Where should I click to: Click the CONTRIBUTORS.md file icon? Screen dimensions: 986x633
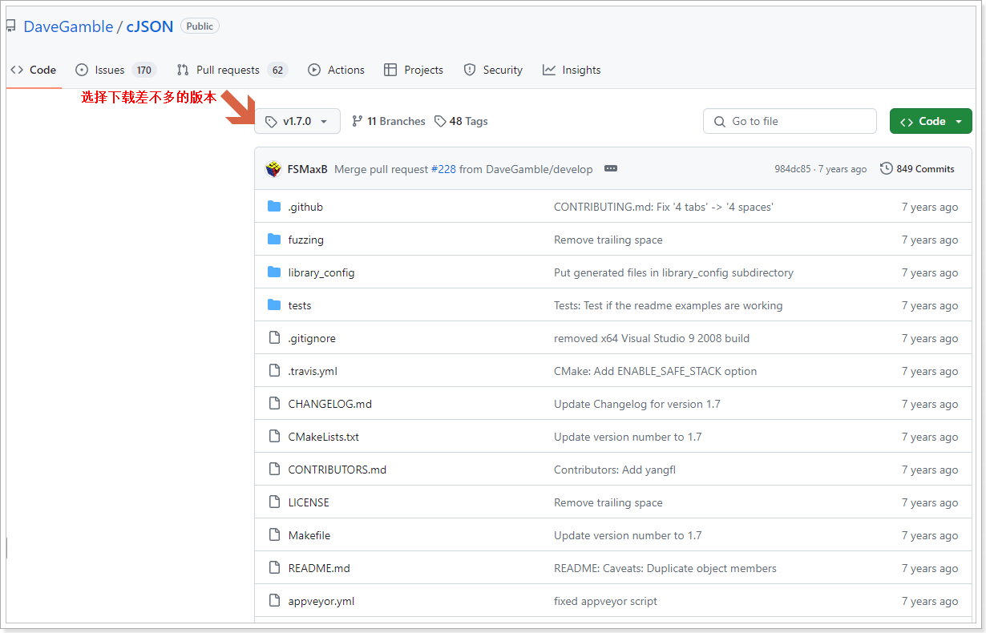(274, 470)
